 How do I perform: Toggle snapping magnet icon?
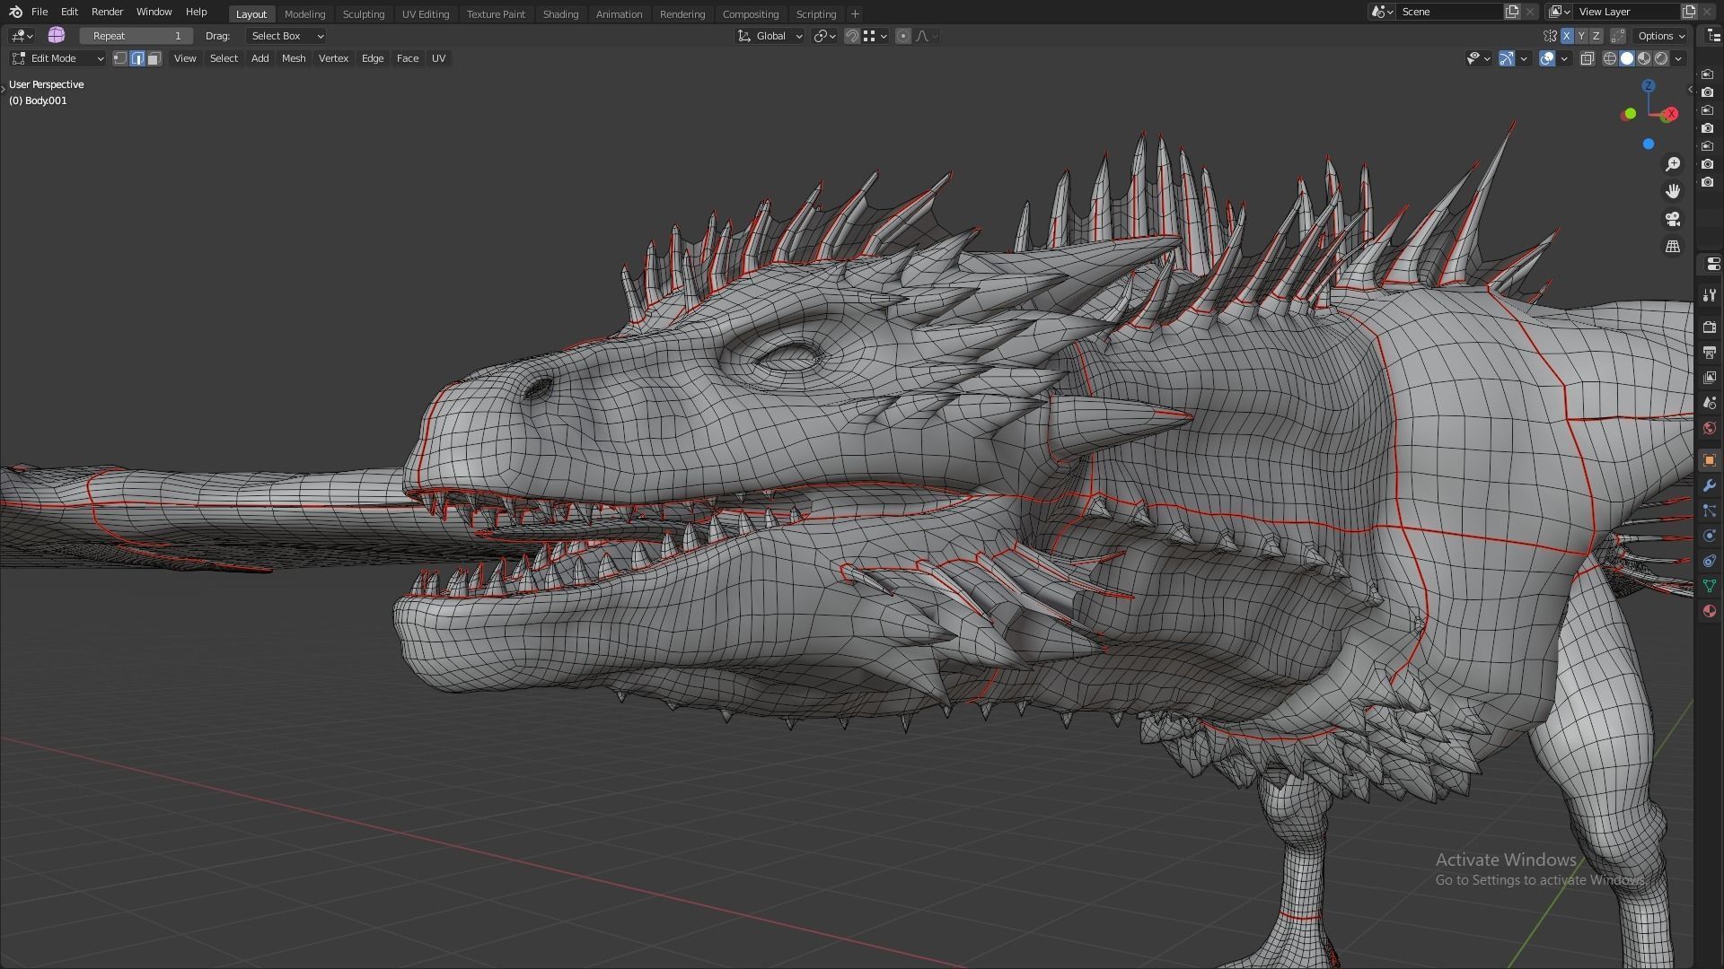pos(852,36)
